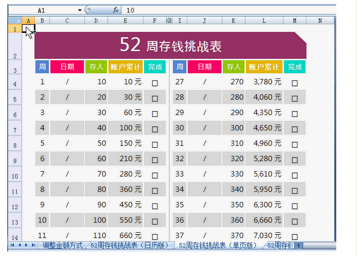Click the formula bar showing 10
Viewport: 357px width, 256px height.
(x=229, y=10)
